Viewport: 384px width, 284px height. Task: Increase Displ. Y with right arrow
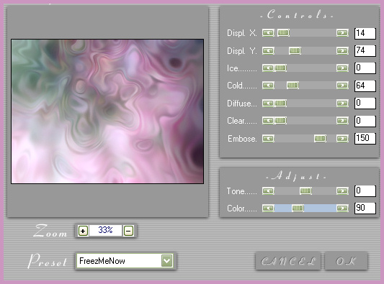click(x=342, y=51)
